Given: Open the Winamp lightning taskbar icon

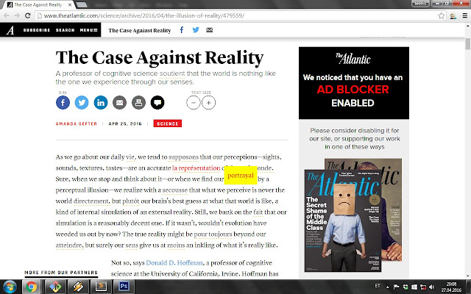Looking at the screenshot, I should (x=78, y=287).
